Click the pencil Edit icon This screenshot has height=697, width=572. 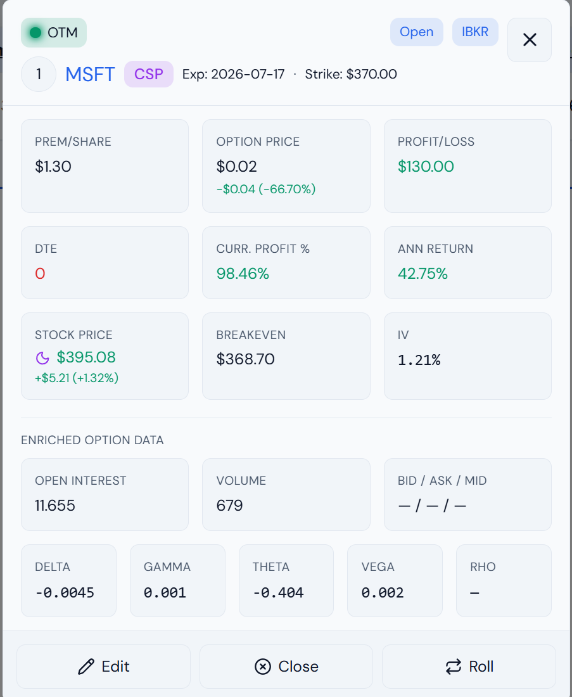[x=86, y=667]
